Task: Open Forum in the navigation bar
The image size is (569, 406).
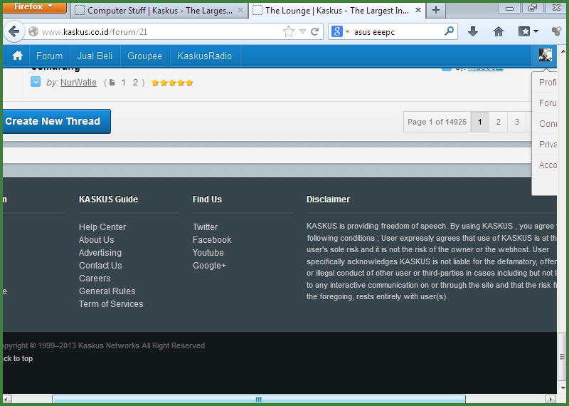Action: tap(49, 56)
